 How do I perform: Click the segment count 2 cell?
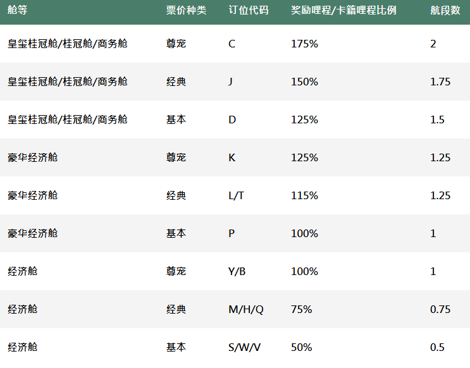[433, 44]
